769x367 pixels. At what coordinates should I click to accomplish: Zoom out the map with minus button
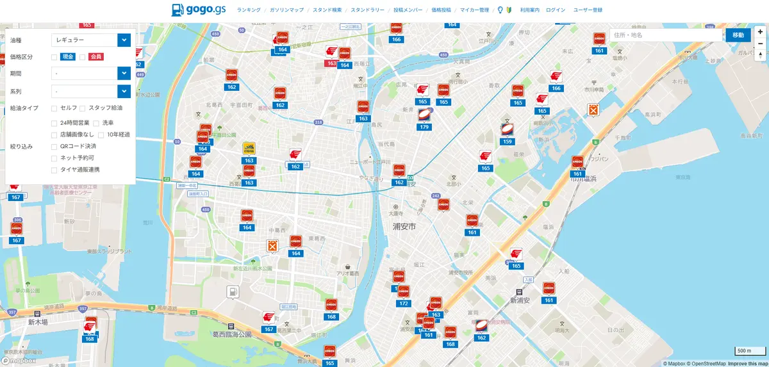click(x=760, y=44)
